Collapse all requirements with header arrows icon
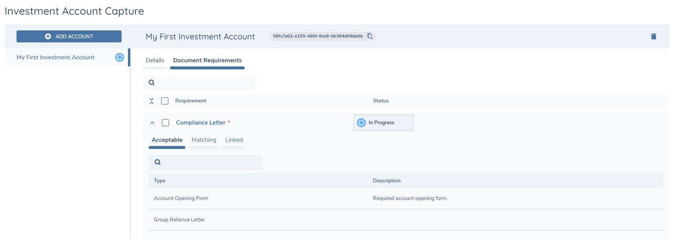 [152, 101]
